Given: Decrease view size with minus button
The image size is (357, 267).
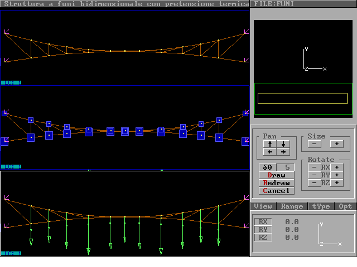Looking at the screenshot, I should (315, 144).
